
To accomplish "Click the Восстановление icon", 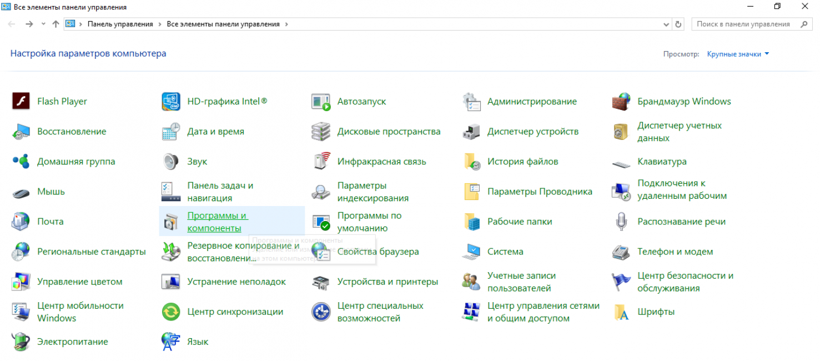I will (x=21, y=132).
